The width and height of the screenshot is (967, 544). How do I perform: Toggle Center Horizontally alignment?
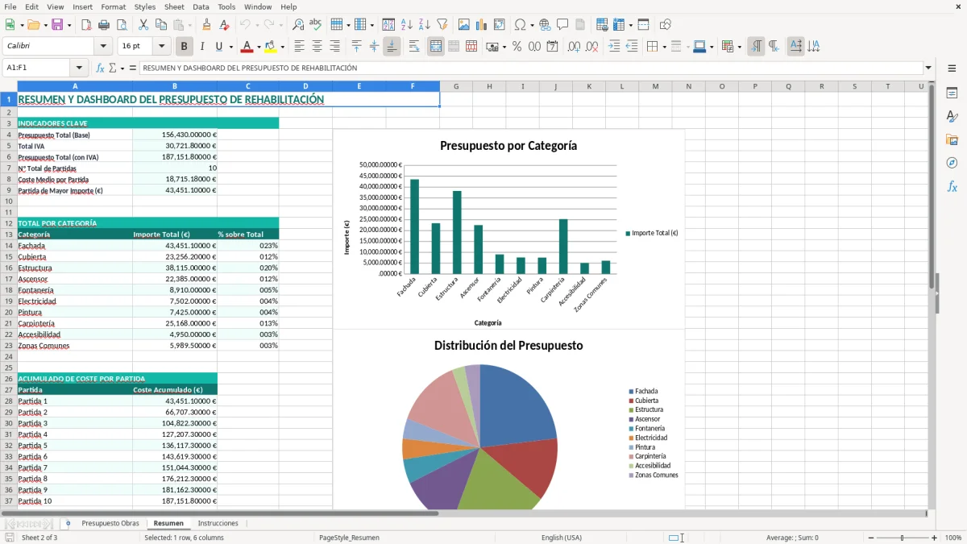[x=317, y=47]
